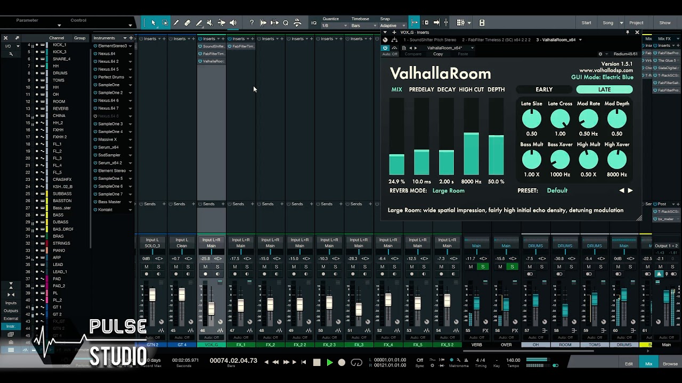Select the EARLY tab in ValhallaRoom
The image size is (682, 383).
(x=544, y=89)
